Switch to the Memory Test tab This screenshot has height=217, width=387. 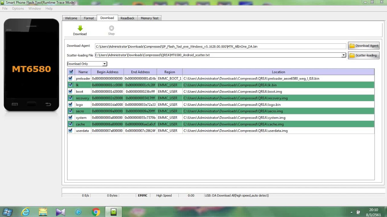pos(149,18)
